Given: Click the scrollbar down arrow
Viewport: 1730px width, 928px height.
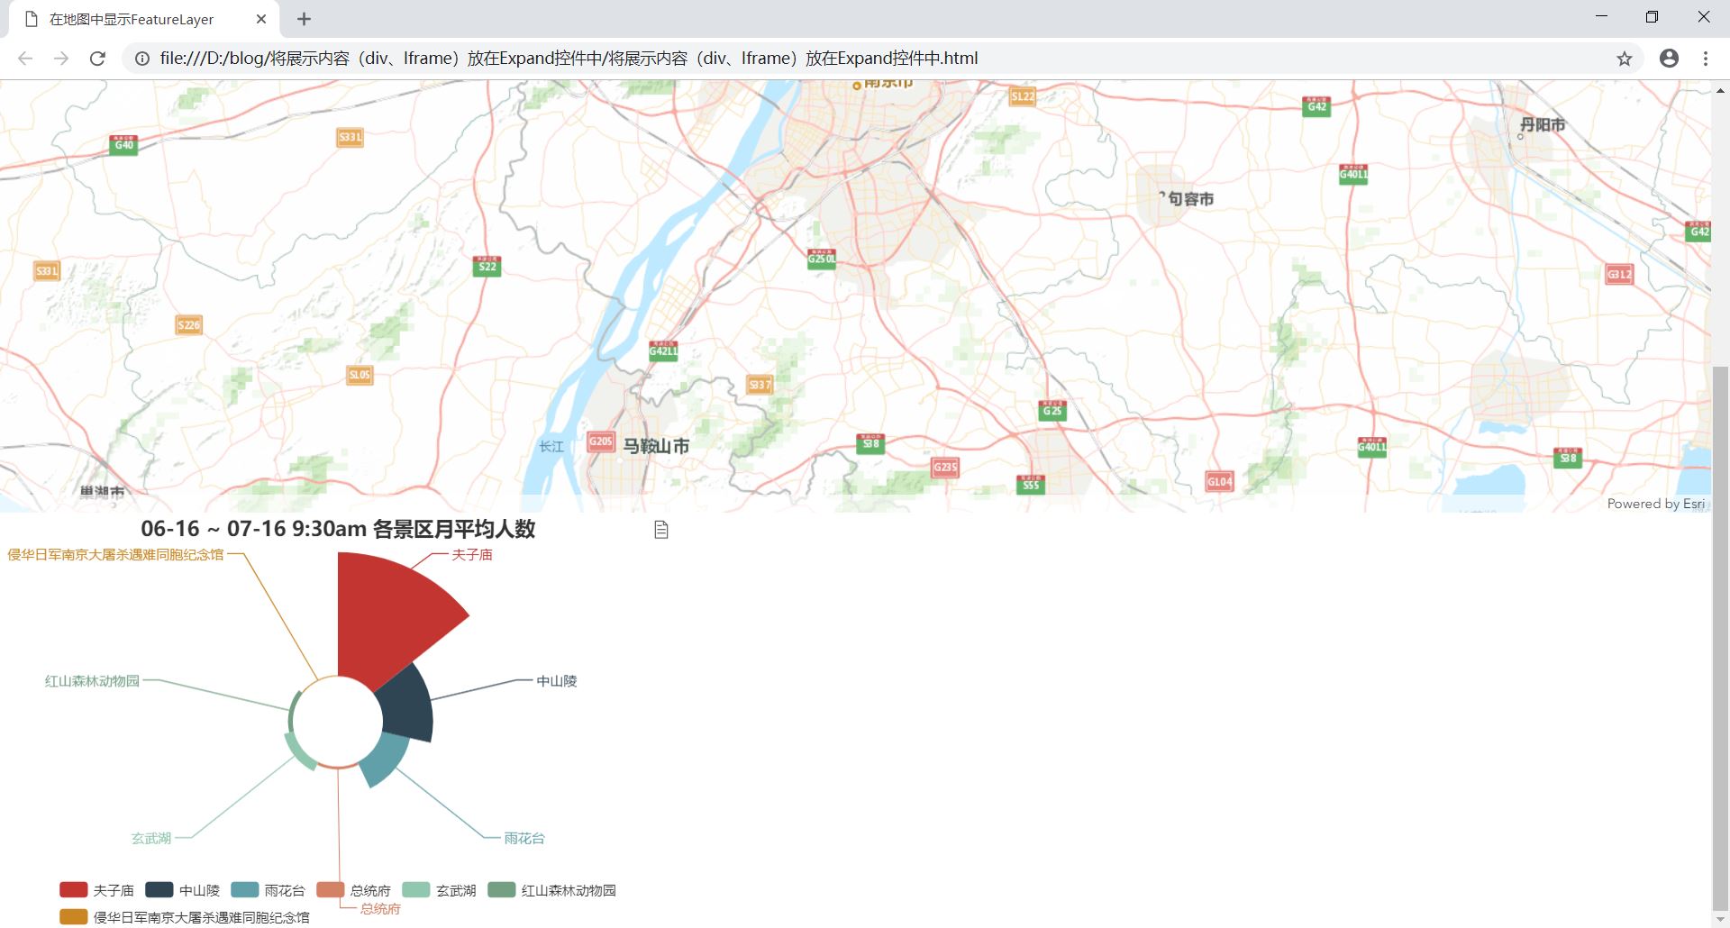Looking at the screenshot, I should click(x=1720, y=919).
